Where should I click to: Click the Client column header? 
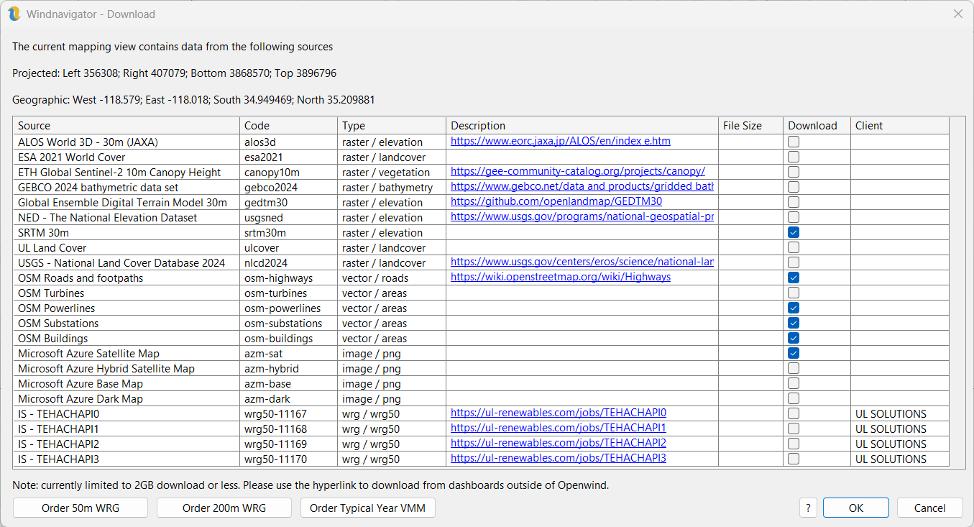coord(900,126)
